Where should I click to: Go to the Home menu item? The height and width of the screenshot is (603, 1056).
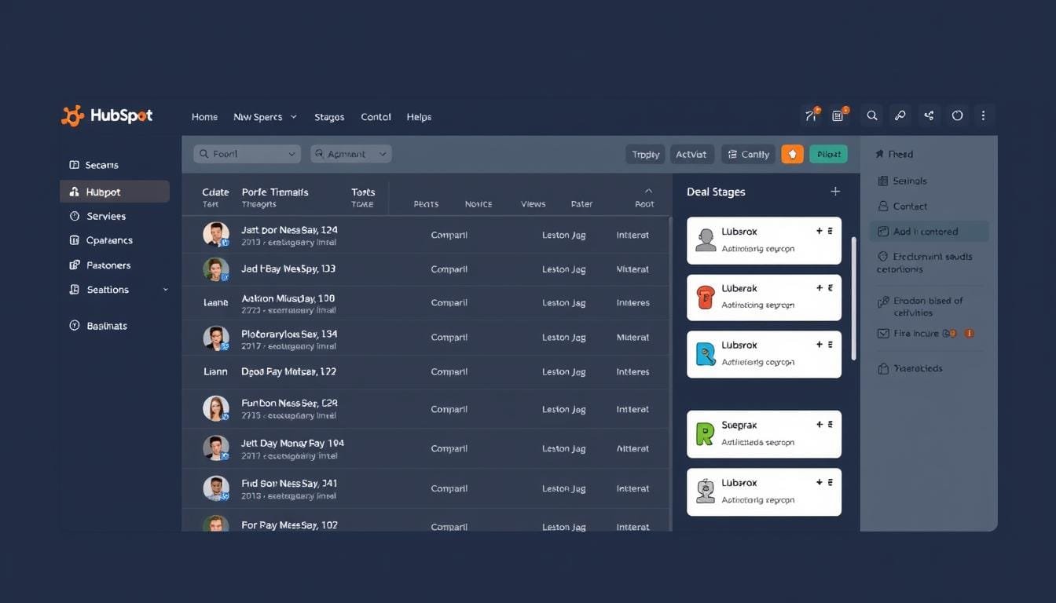[x=204, y=117]
